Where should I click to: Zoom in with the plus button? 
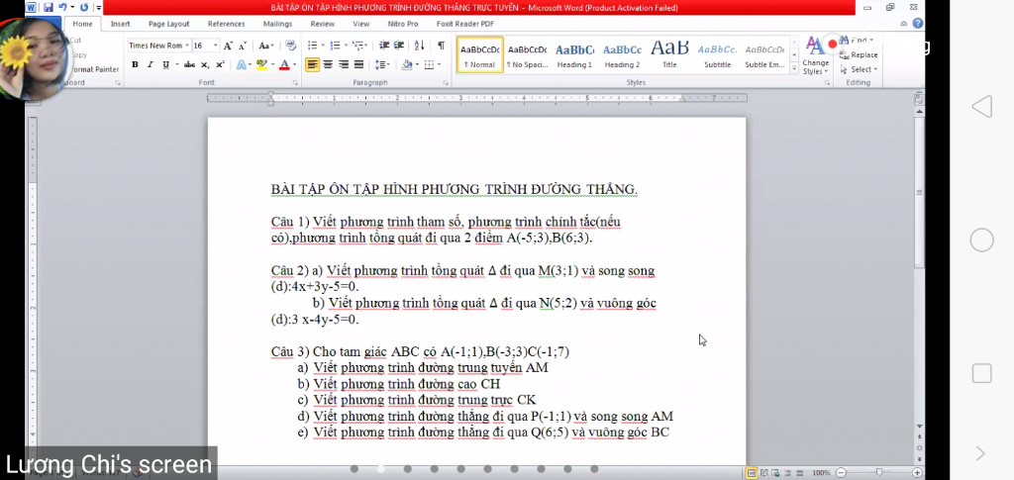pyautogui.click(x=917, y=473)
